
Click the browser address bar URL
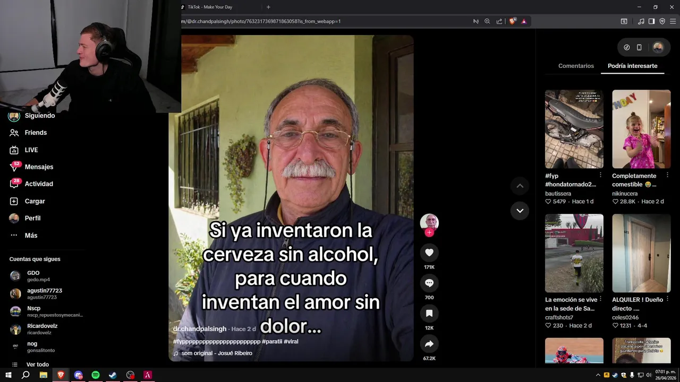pyautogui.click(x=261, y=21)
